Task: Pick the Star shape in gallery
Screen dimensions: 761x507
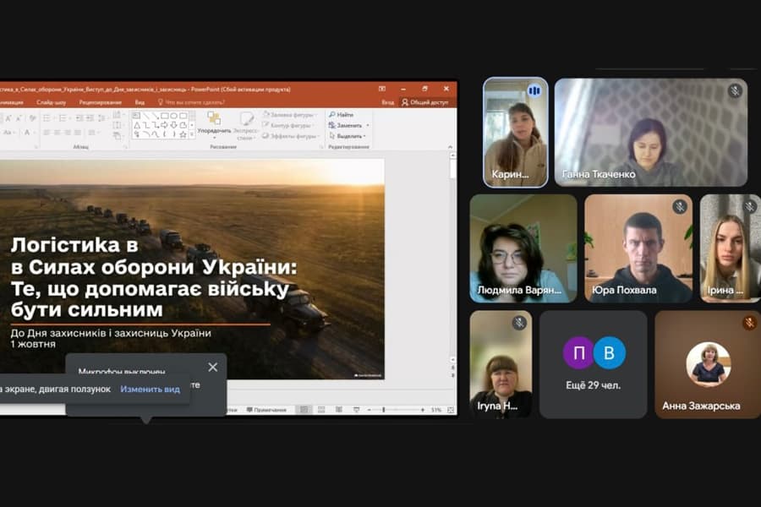Action: (x=183, y=134)
